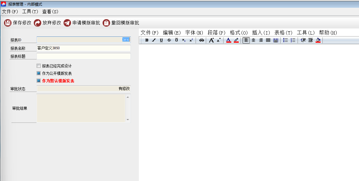Increase paragraph indent
Viewport: 359px width, 181px height.
[310, 40]
